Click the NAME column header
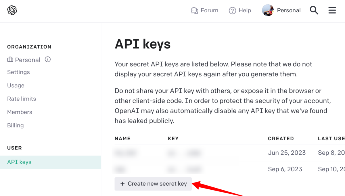The image size is (345, 196). click(x=122, y=138)
